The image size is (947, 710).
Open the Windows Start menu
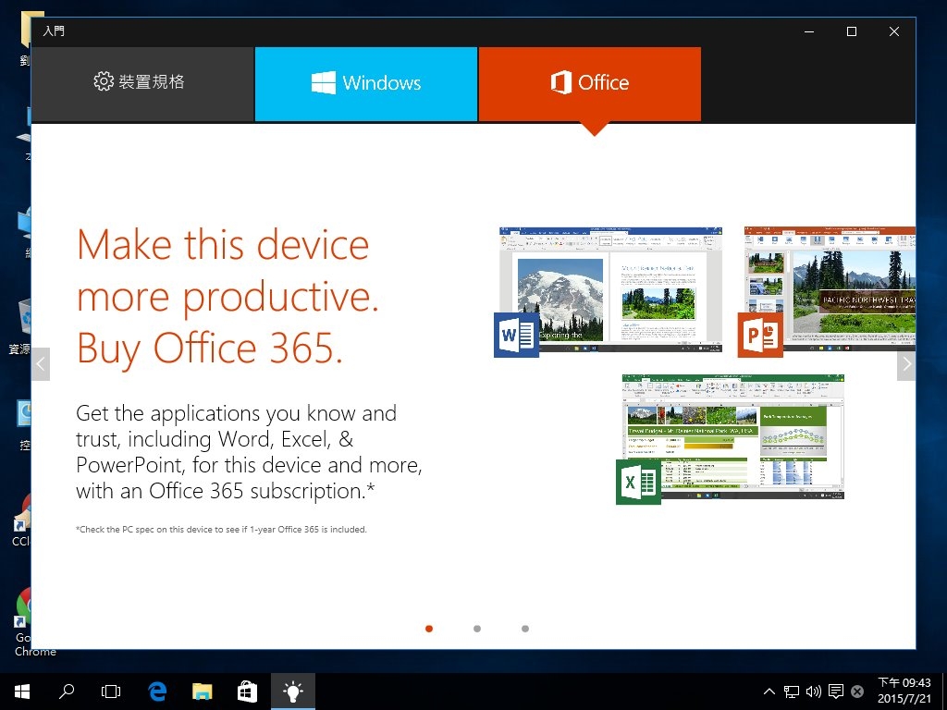(x=22, y=692)
